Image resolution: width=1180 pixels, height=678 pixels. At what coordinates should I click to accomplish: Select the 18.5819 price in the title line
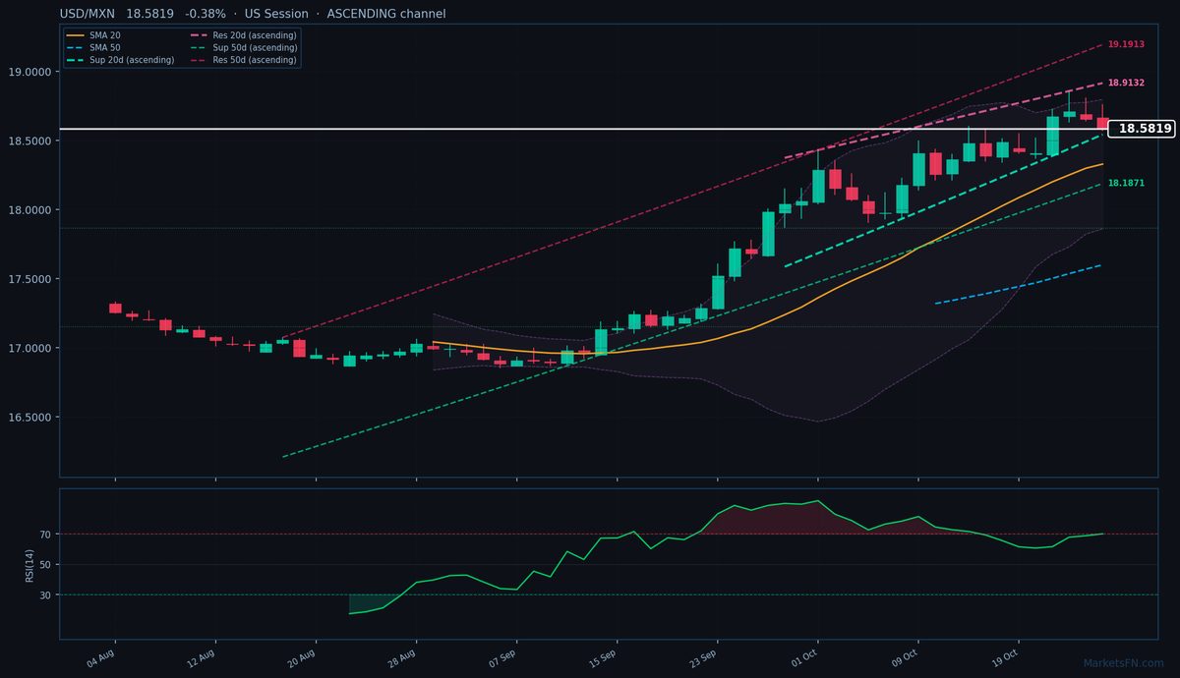point(149,14)
